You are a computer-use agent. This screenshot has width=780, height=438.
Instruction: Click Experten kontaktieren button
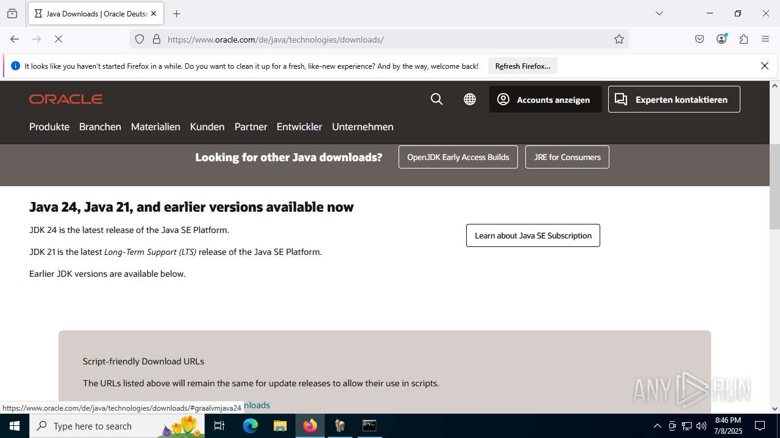674,99
